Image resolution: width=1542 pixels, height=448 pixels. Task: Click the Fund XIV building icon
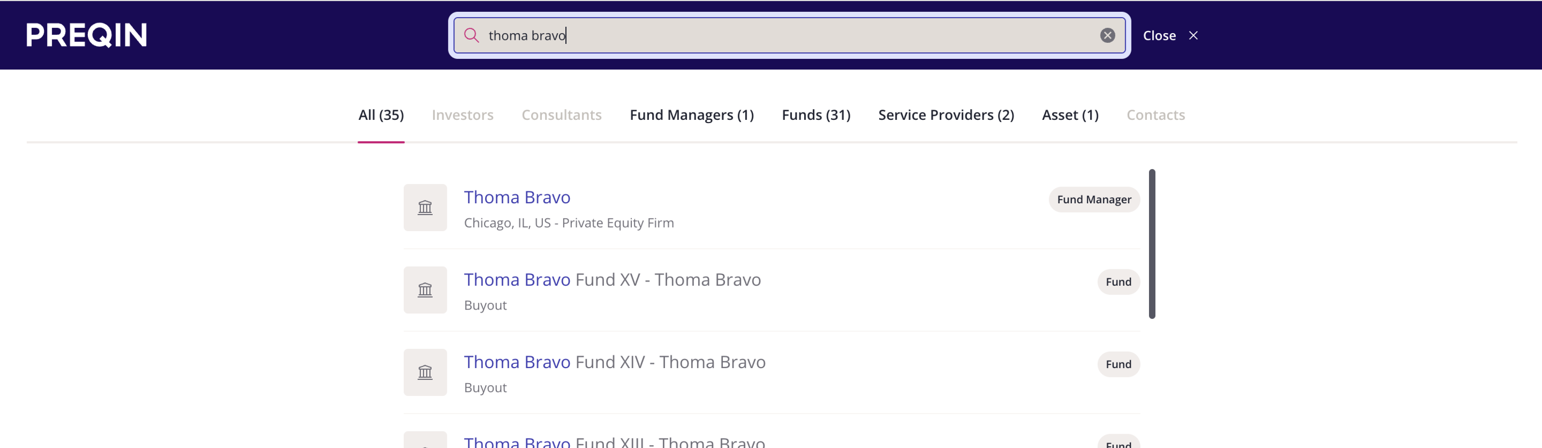pyautogui.click(x=424, y=372)
